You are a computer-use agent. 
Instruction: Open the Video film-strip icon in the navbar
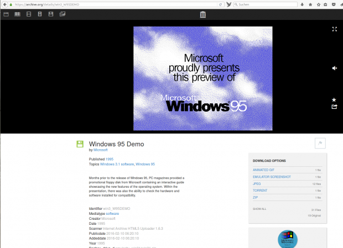coord(29,14)
